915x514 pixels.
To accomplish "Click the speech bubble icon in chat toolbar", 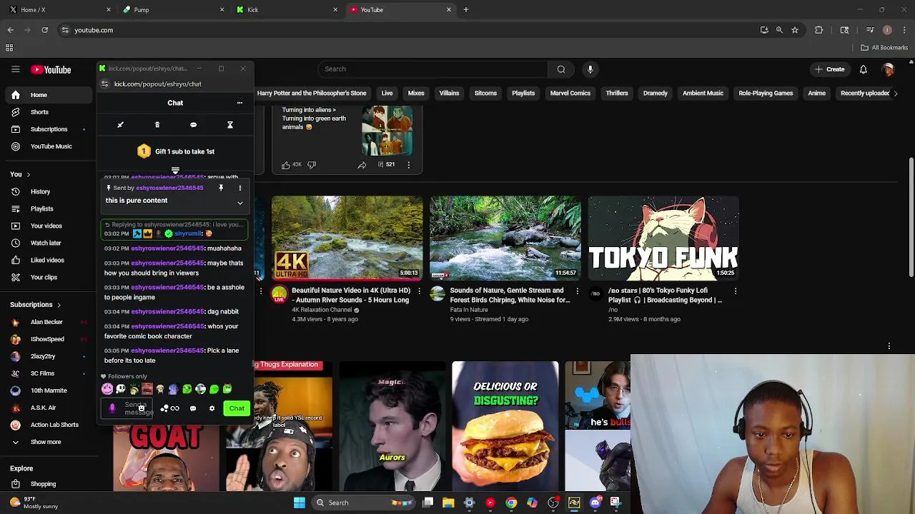I will [x=193, y=125].
